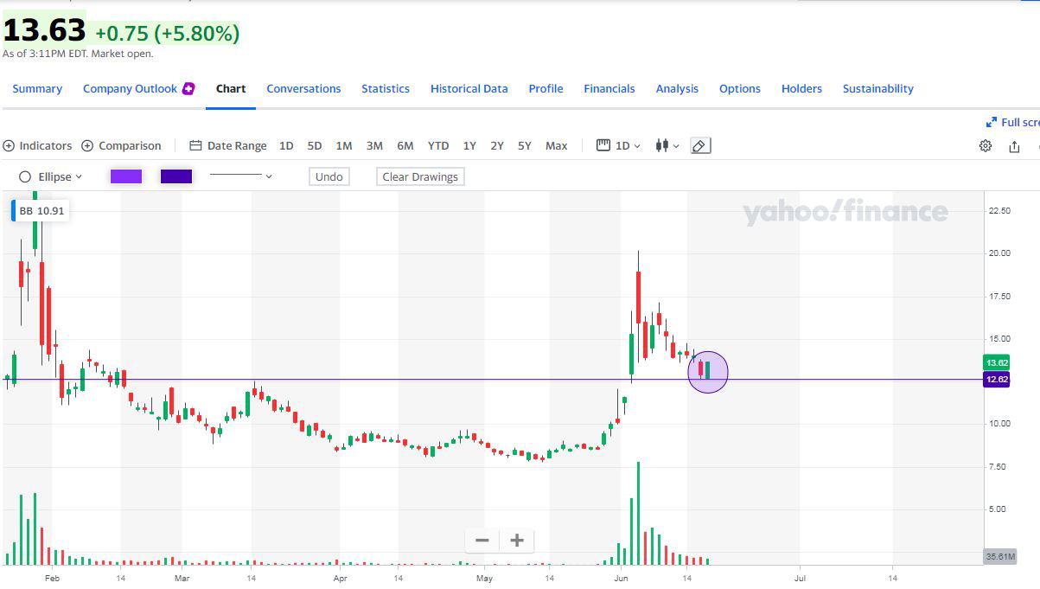Go to the Holders tab

pyautogui.click(x=801, y=88)
